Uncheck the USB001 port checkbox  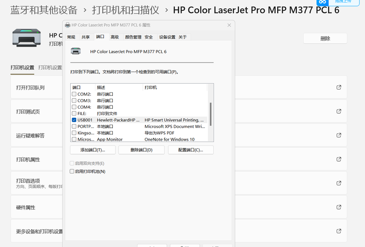coord(74,120)
